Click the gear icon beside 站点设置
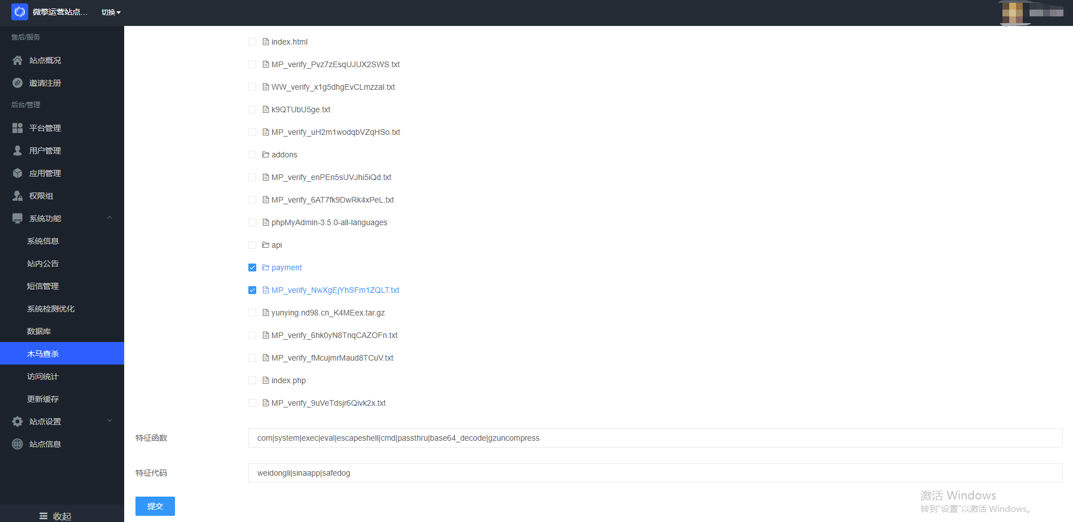This screenshot has height=522, width=1073. [17, 422]
